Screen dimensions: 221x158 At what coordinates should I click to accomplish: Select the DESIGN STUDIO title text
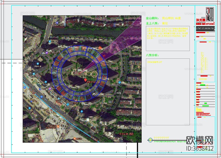[x=205, y=24]
